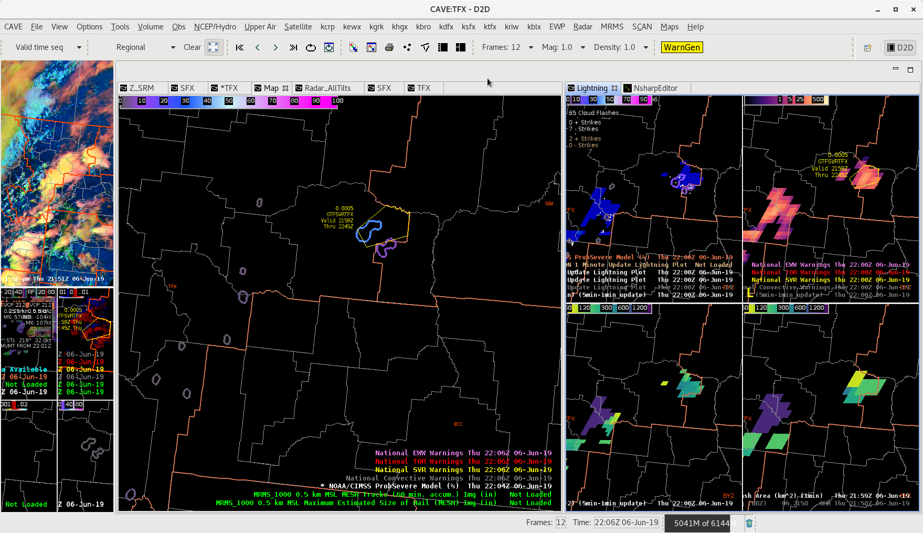Open the loop properties tool
Screen dimensions: 923x533
[329, 47]
